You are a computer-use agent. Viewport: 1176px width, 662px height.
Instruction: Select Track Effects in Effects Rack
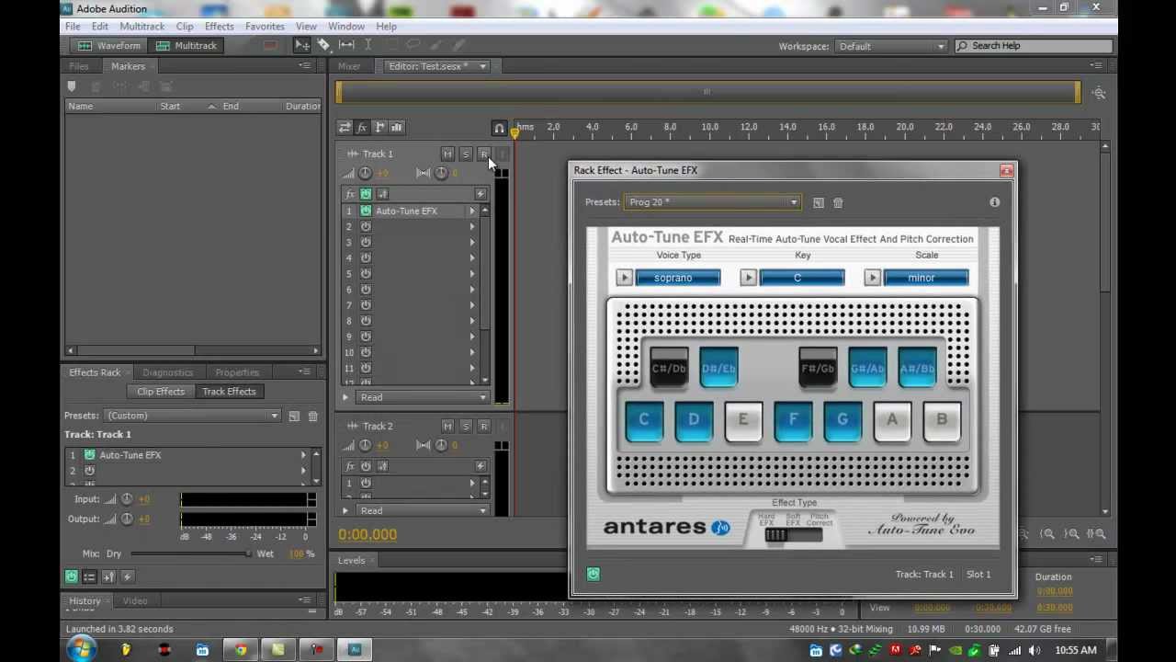point(229,392)
